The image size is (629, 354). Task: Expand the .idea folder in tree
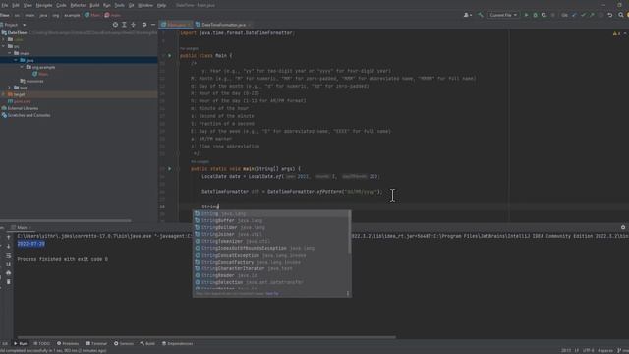(4, 39)
